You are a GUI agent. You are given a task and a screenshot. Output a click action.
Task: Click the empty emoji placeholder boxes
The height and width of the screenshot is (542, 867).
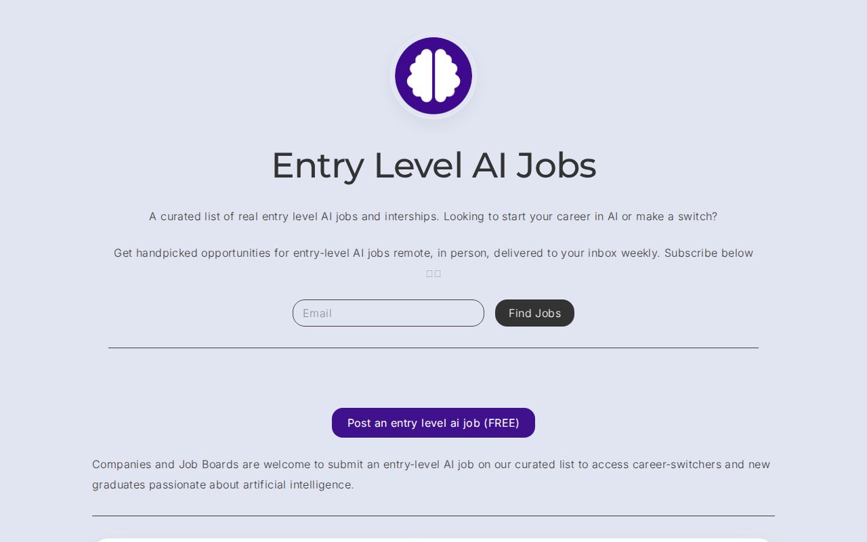433,274
